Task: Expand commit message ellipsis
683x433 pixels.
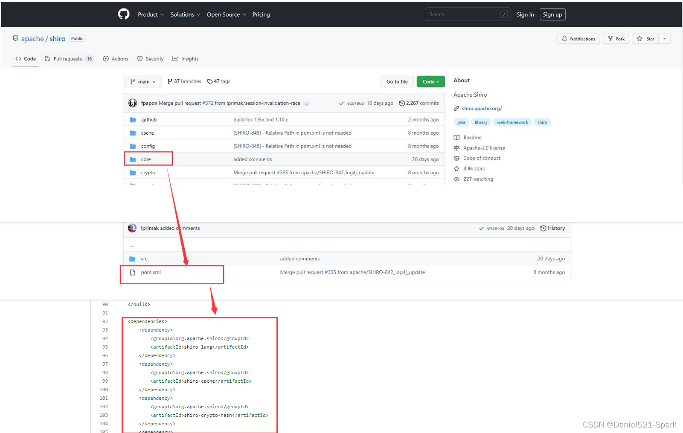Action: 306,103
